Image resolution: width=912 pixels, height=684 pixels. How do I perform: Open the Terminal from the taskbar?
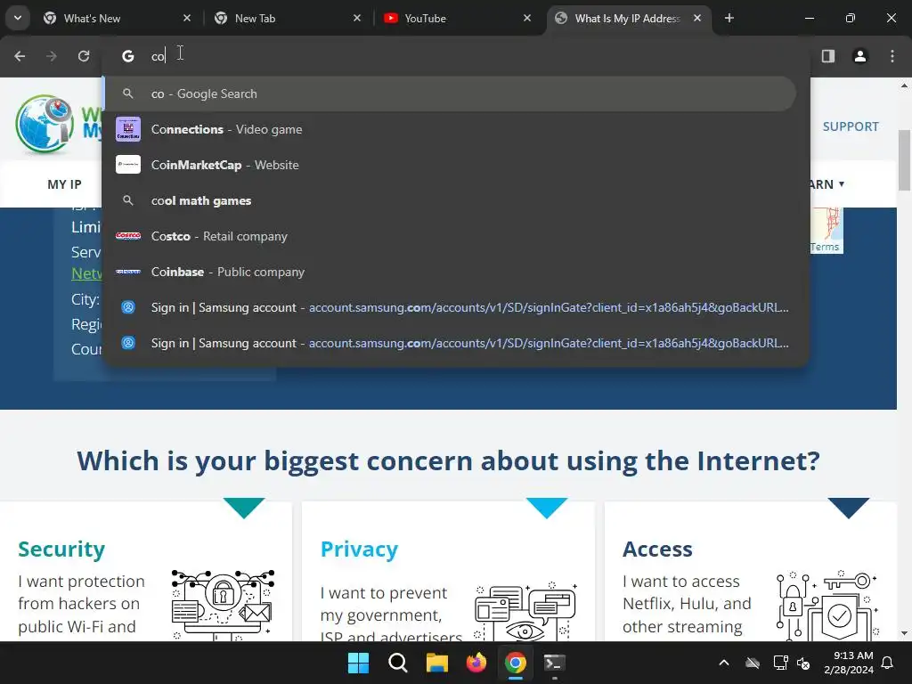(554, 663)
